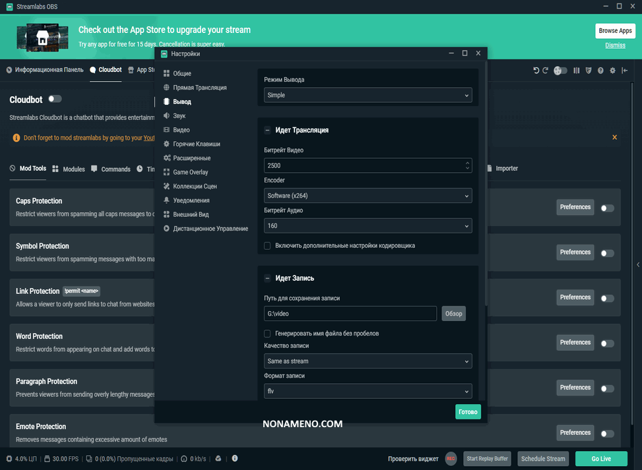The height and width of the screenshot is (470, 642).
Task: Click the redo arrow icon
Action: (545, 71)
